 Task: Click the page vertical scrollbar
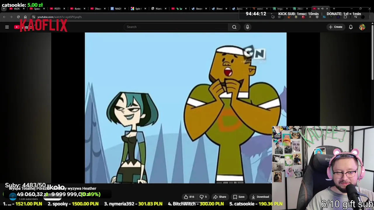pyautogui.click(x=372, y=52)
